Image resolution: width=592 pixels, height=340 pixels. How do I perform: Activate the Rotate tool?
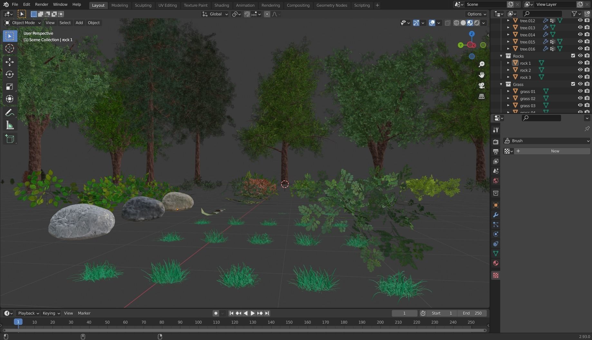point(10,74)
